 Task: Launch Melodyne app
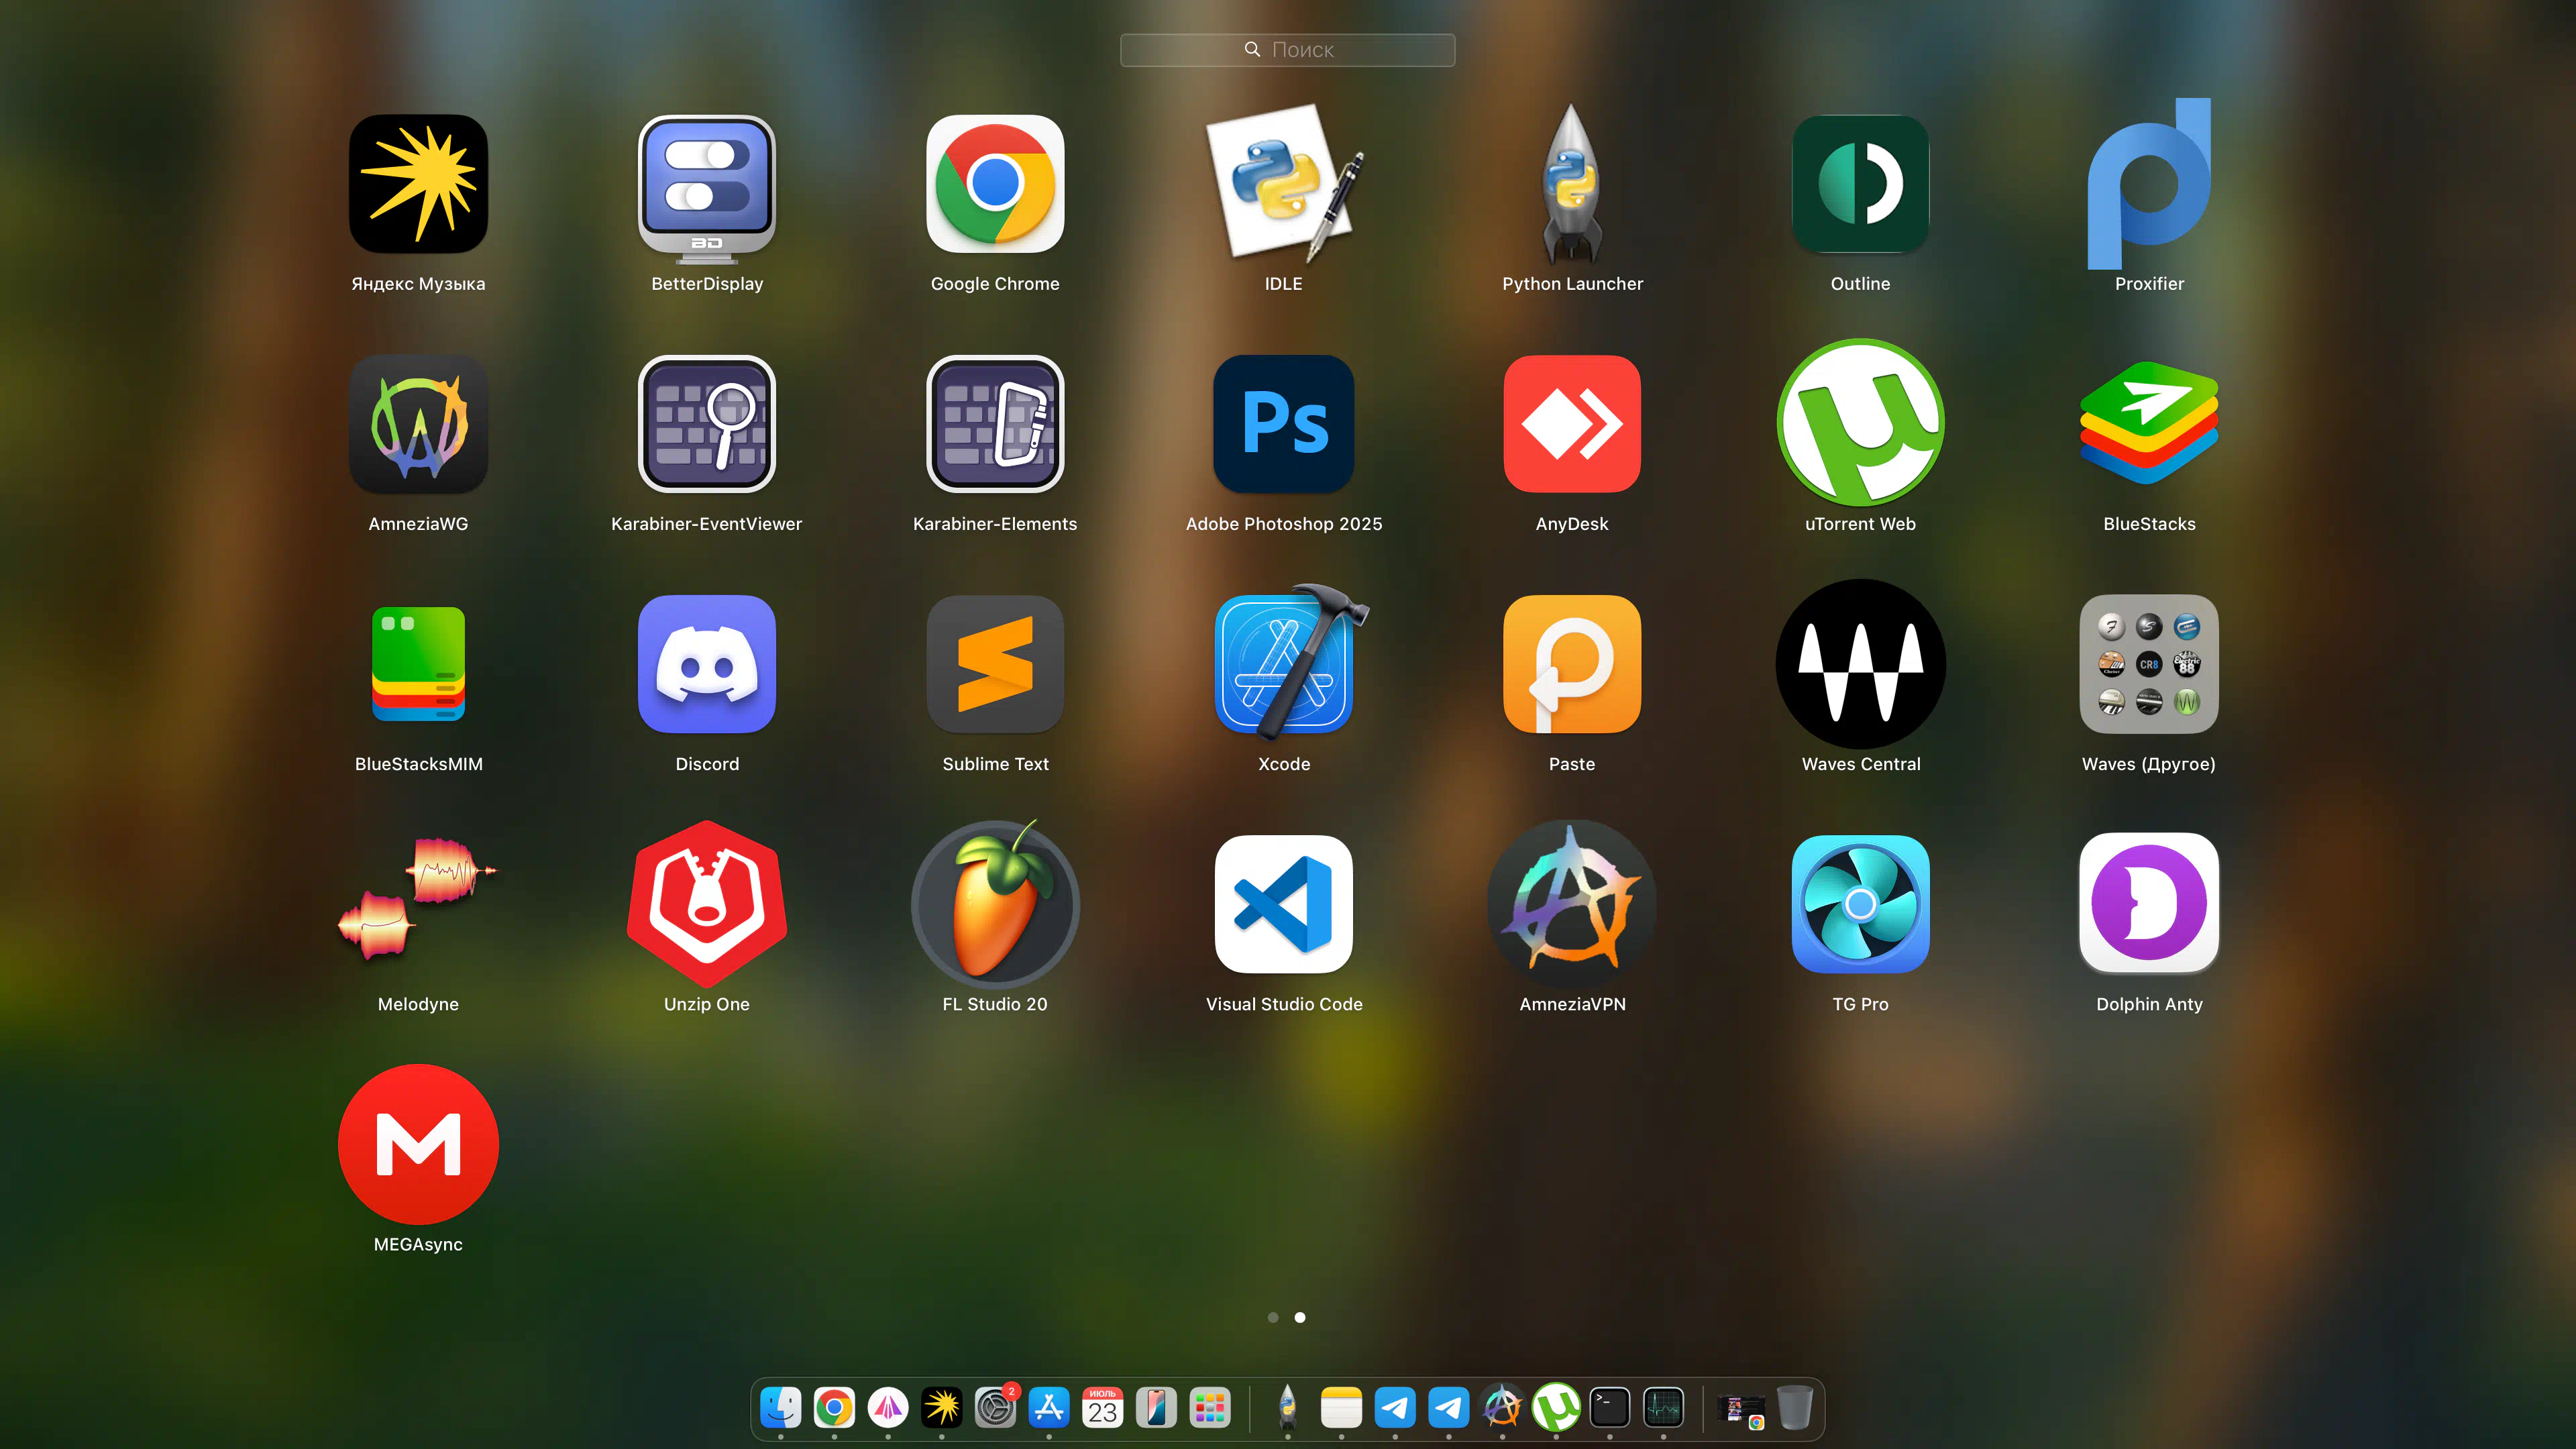click(x=418, y=900)
